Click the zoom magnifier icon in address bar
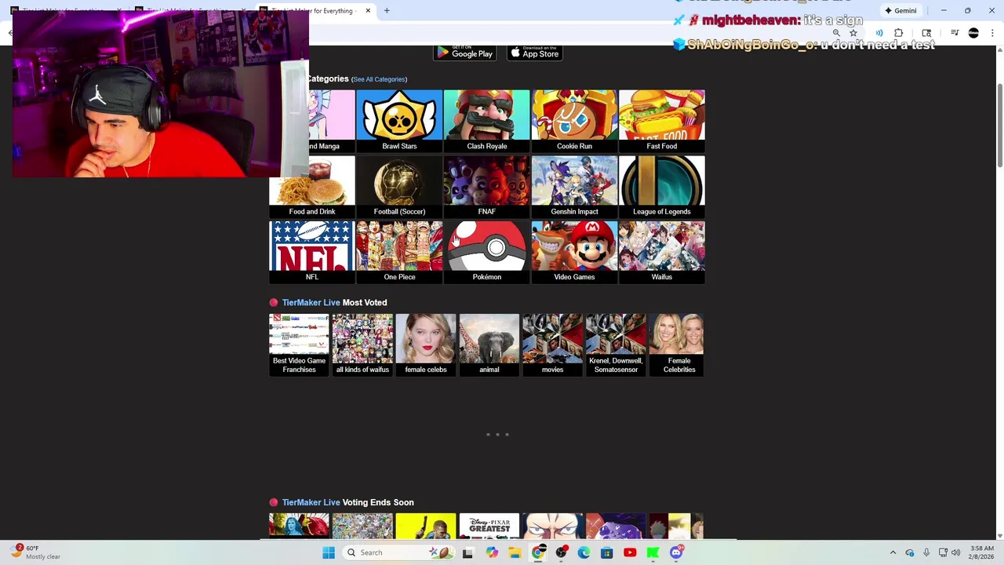Viewport: 1004px width, 565px height. (837, 33)
